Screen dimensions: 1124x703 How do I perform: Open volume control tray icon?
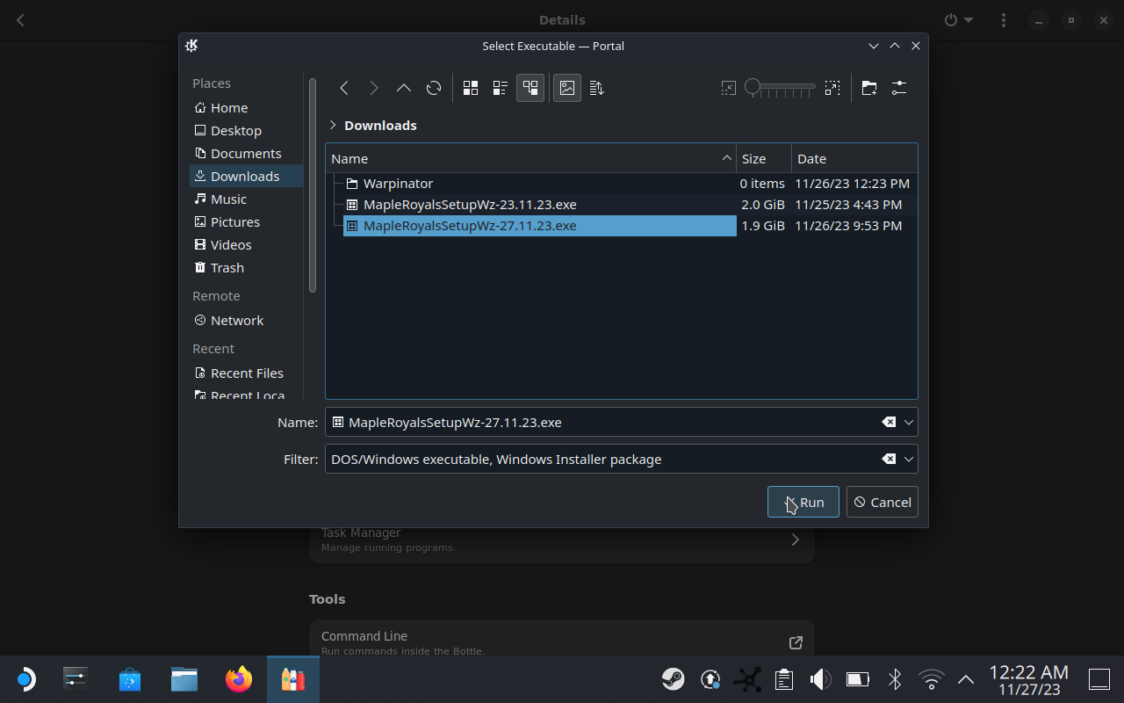820,678
